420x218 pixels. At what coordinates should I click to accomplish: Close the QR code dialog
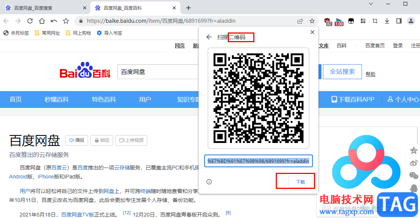pyautogui.click(x=312, y=32)
